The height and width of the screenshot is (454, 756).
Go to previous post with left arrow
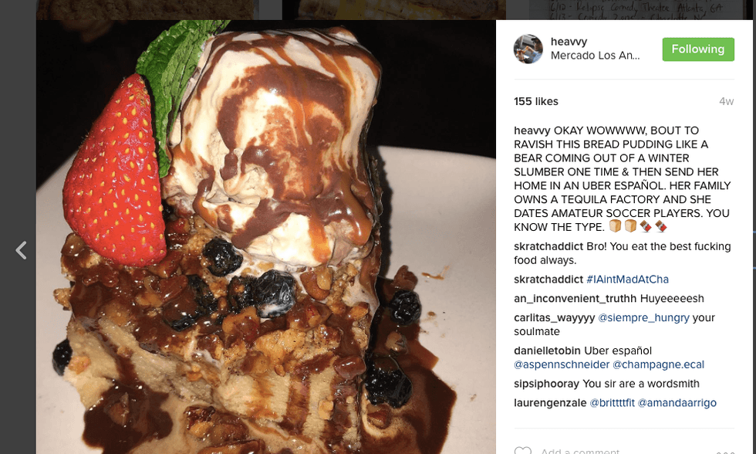(21, 250)
